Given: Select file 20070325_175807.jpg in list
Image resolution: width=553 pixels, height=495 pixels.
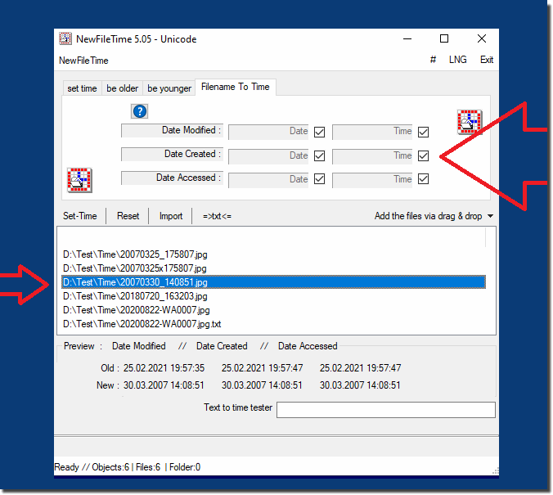Looking at the screenshot, I should (274, 254).
